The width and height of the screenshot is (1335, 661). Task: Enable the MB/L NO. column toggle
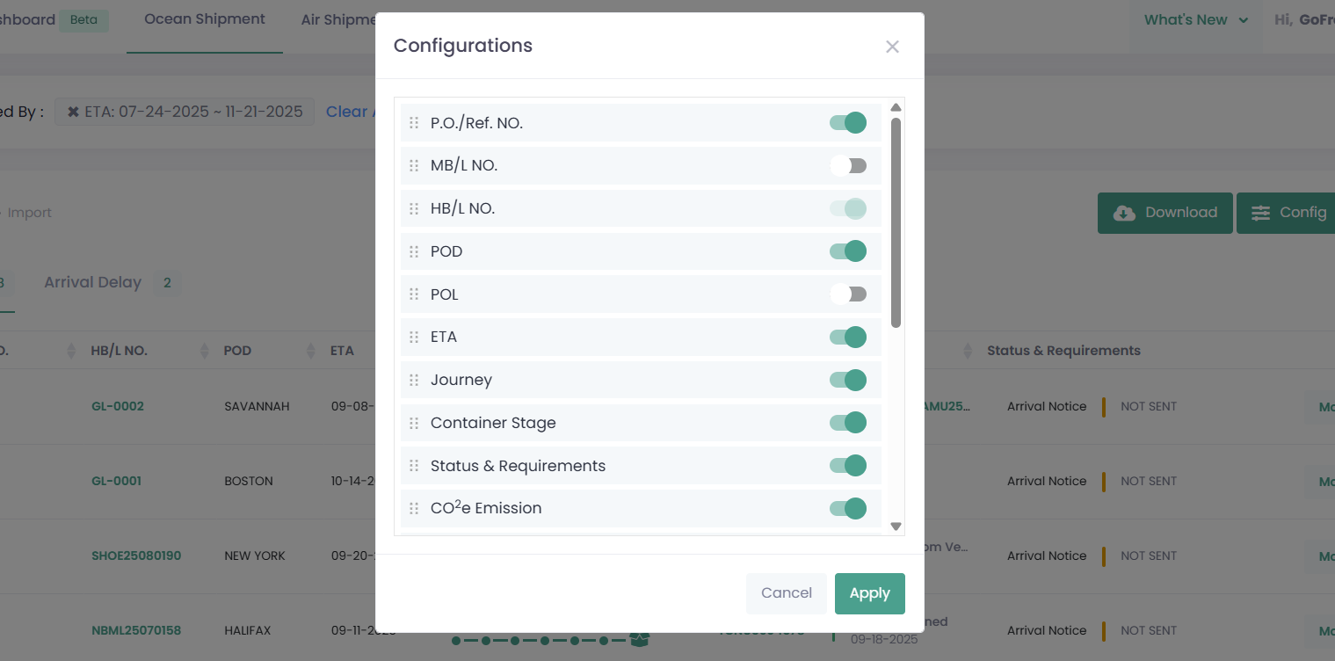click(848, 166)
